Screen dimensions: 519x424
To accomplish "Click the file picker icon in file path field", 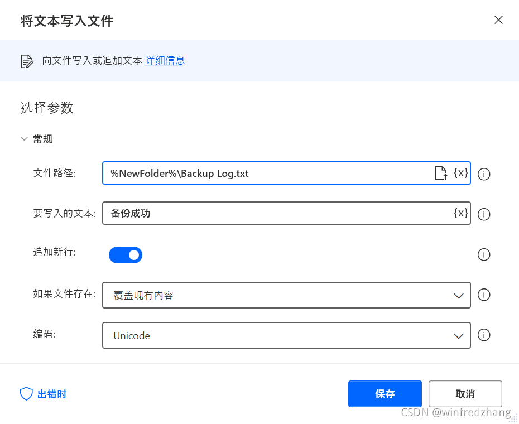I will click(441, 173).
